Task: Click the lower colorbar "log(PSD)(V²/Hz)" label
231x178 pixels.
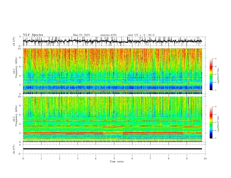Action: pos(218,124)
